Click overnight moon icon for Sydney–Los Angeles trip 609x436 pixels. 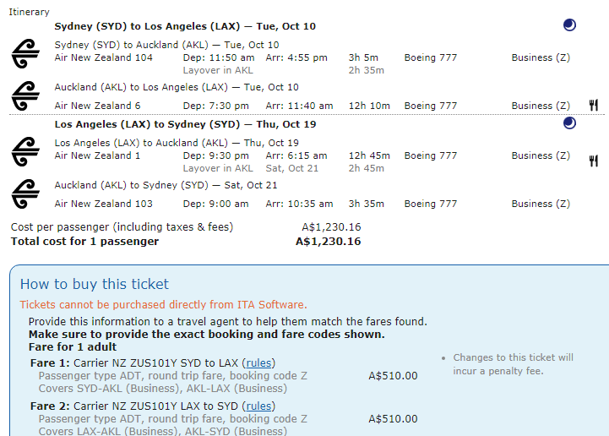pos(569,25)
